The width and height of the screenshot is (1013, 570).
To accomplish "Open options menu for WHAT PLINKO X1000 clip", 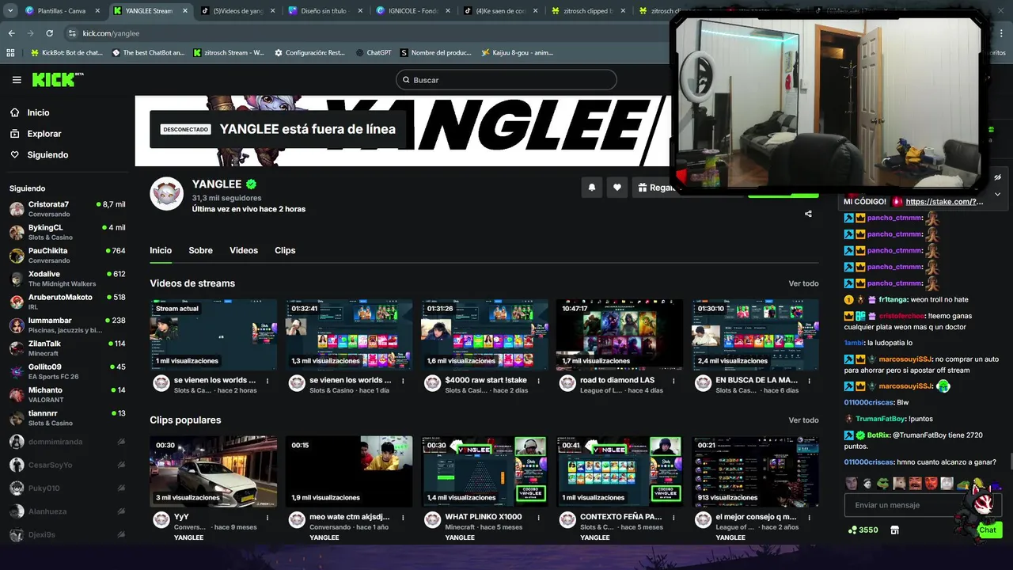I will (x=538, y=518).
